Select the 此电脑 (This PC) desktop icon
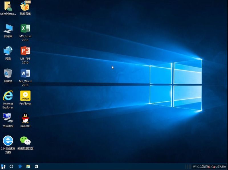Screen dimensions: 228x170 (8, 28)
